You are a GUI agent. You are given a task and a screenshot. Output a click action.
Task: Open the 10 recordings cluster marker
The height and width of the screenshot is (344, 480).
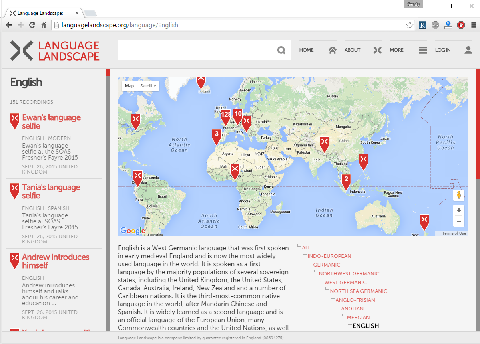pyautogui.click(x=238, y=116)
